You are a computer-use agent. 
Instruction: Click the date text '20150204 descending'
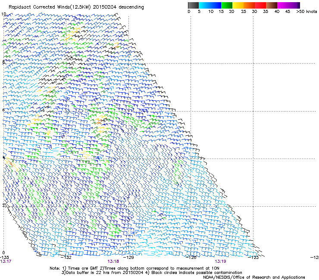pyautogui.click(x=118, y=7)
